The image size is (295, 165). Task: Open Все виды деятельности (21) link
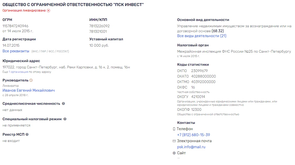pyautogui.click(x=202, y=36)
